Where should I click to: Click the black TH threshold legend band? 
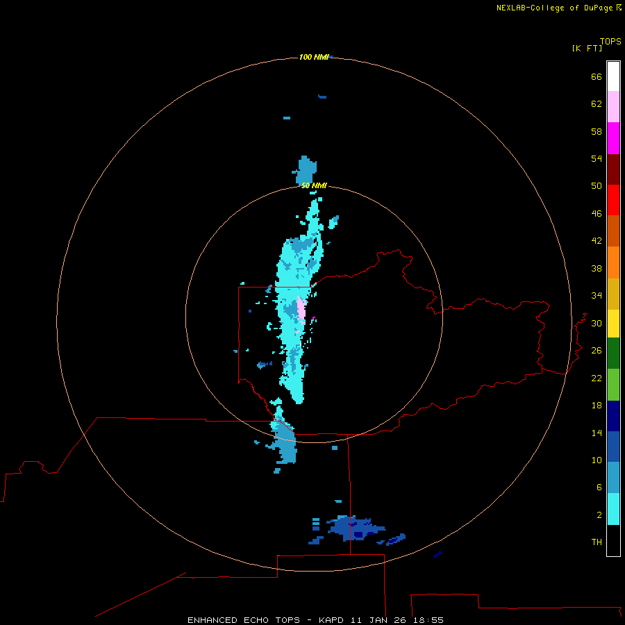613,540
